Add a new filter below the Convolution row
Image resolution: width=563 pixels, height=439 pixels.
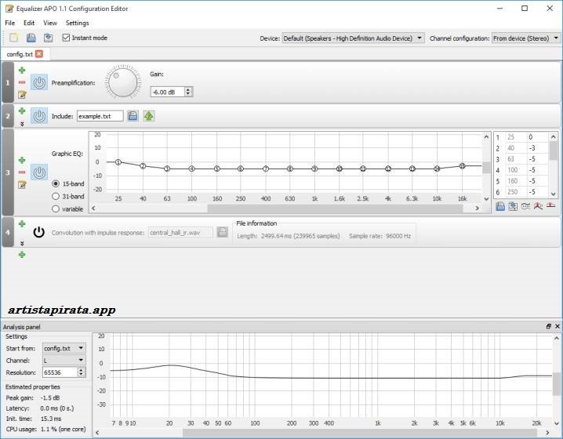point(22,255)
